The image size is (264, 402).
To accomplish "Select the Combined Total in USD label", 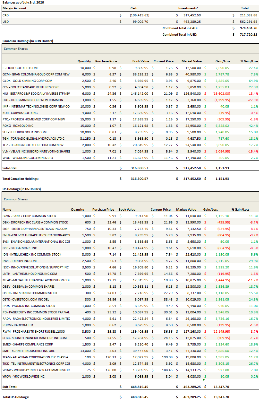I will coord(180,34).
